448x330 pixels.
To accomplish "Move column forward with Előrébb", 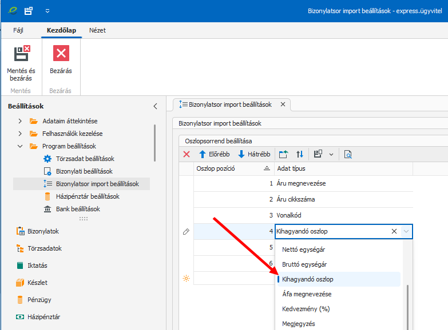I will (x=214, y=154).
